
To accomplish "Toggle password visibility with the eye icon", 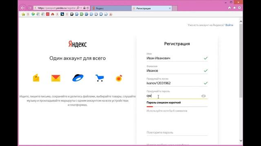I will [x=203, y=96].
